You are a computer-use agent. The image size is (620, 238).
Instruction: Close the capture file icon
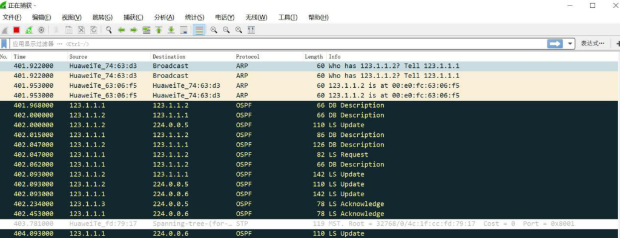tap(81, 30)
